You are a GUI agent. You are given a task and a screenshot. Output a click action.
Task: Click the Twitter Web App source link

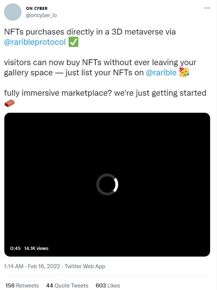click(x=85, y=266)
